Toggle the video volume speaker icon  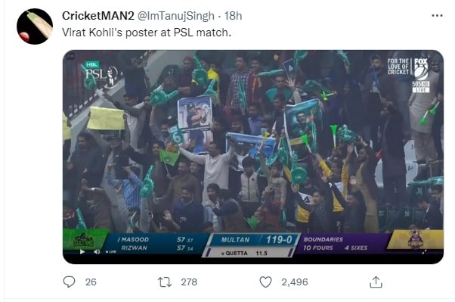click(x=97, y=252)
